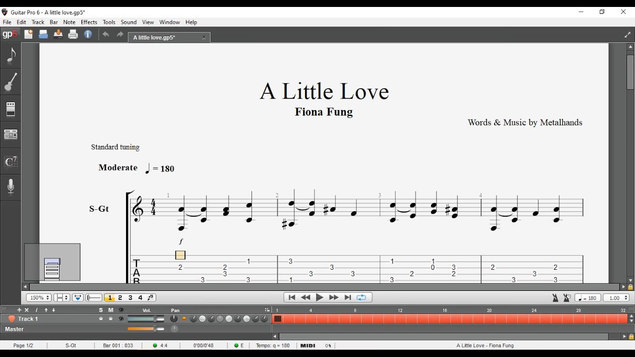Open the C7 chords panel
The image size is (635, 357).
[x=11, y=162]
